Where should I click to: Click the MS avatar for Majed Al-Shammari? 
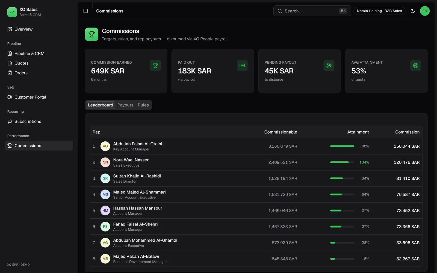point(105,195)
